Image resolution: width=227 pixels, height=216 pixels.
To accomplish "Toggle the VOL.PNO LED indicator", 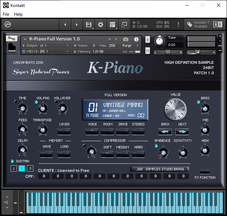I will (x=36, y=102).
